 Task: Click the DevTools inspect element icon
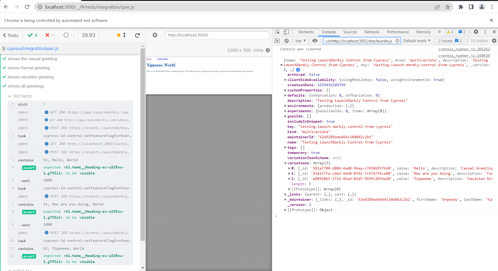click(277, 32)
